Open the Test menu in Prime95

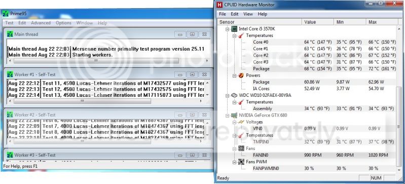click(x=9, y=23)
